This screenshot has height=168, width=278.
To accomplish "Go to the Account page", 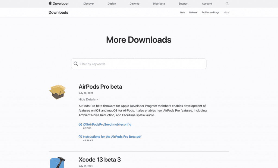I will 207,4.
